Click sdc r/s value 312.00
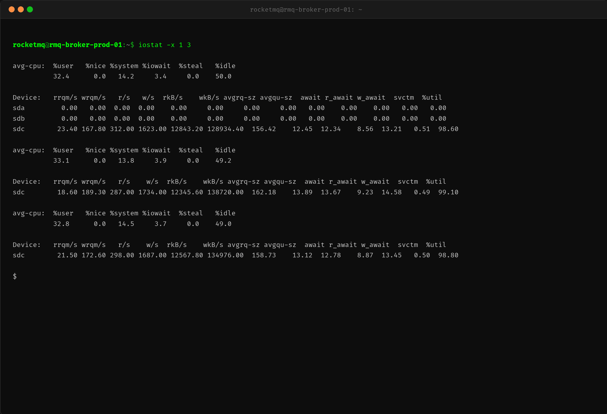This screenshot has height=414, width=607. tap(122, 129)
